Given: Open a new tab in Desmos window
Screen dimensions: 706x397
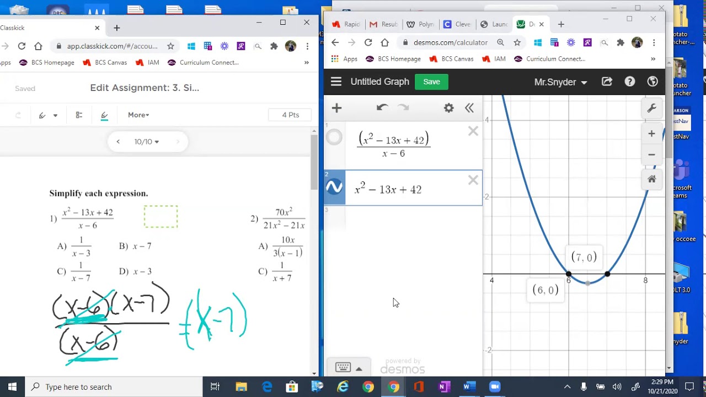Looking at the screenshot, I should pos(561,24).
